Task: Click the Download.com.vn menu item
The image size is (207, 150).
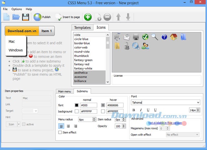Action: click(22, 31)
